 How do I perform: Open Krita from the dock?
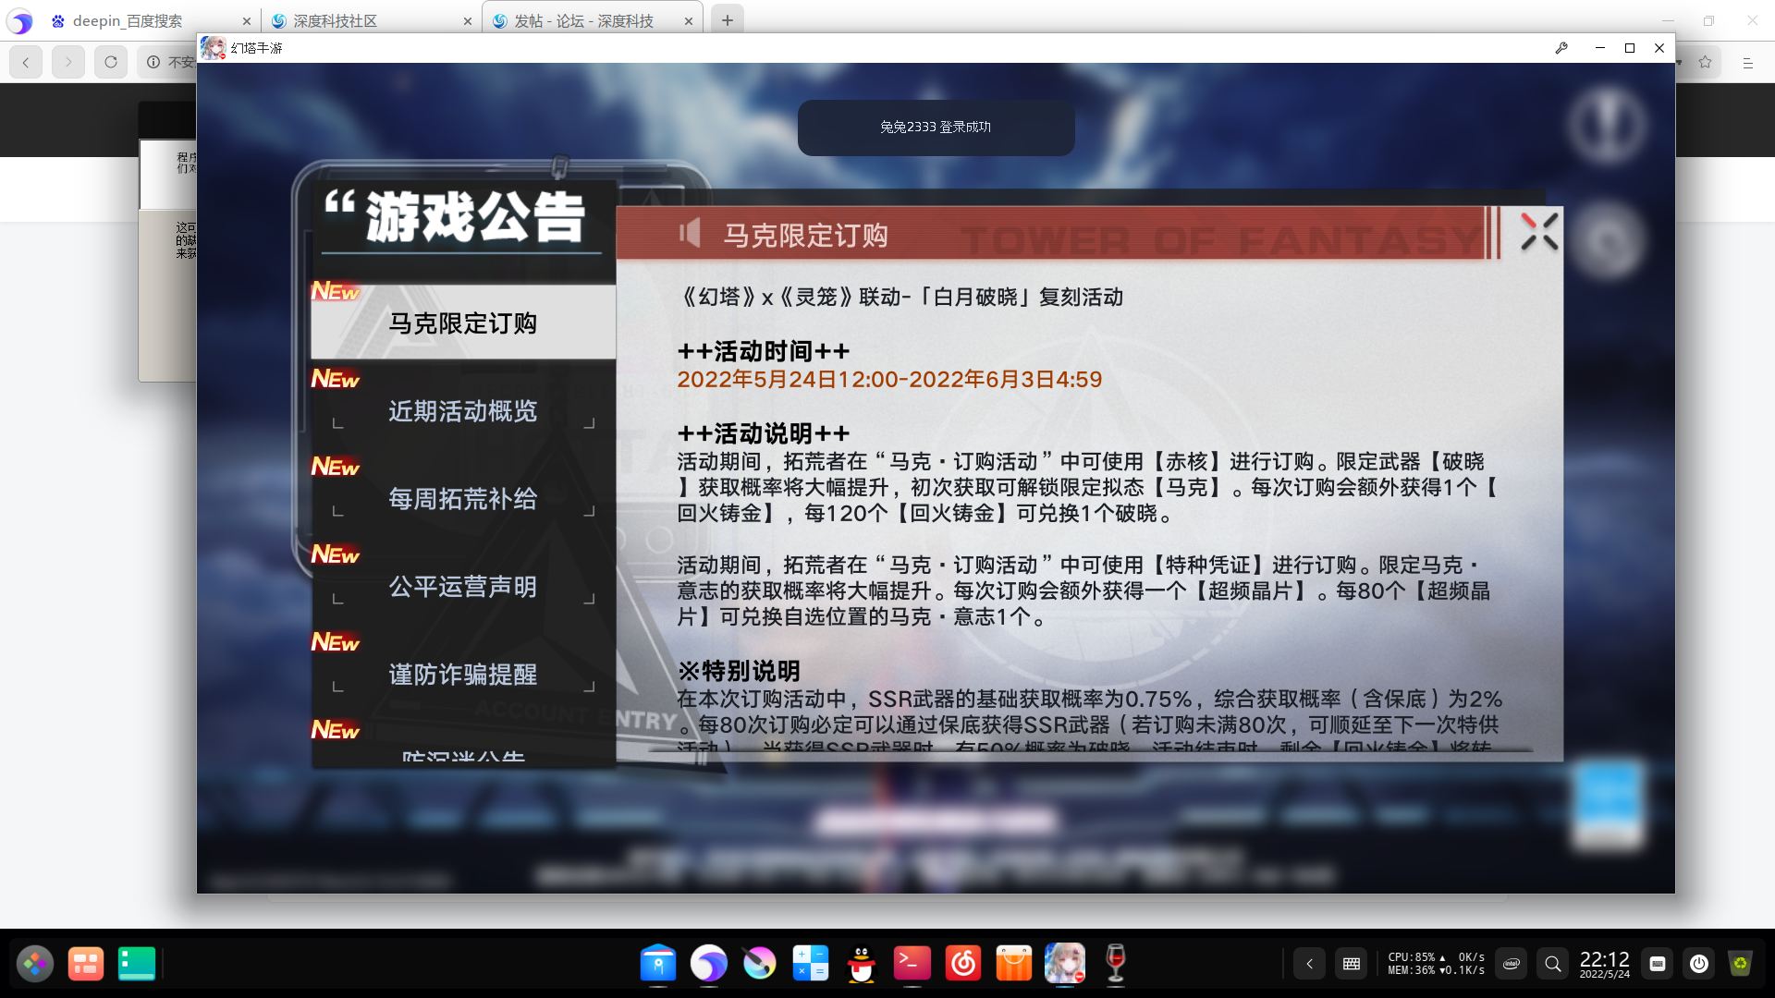(x=760, y=964)
